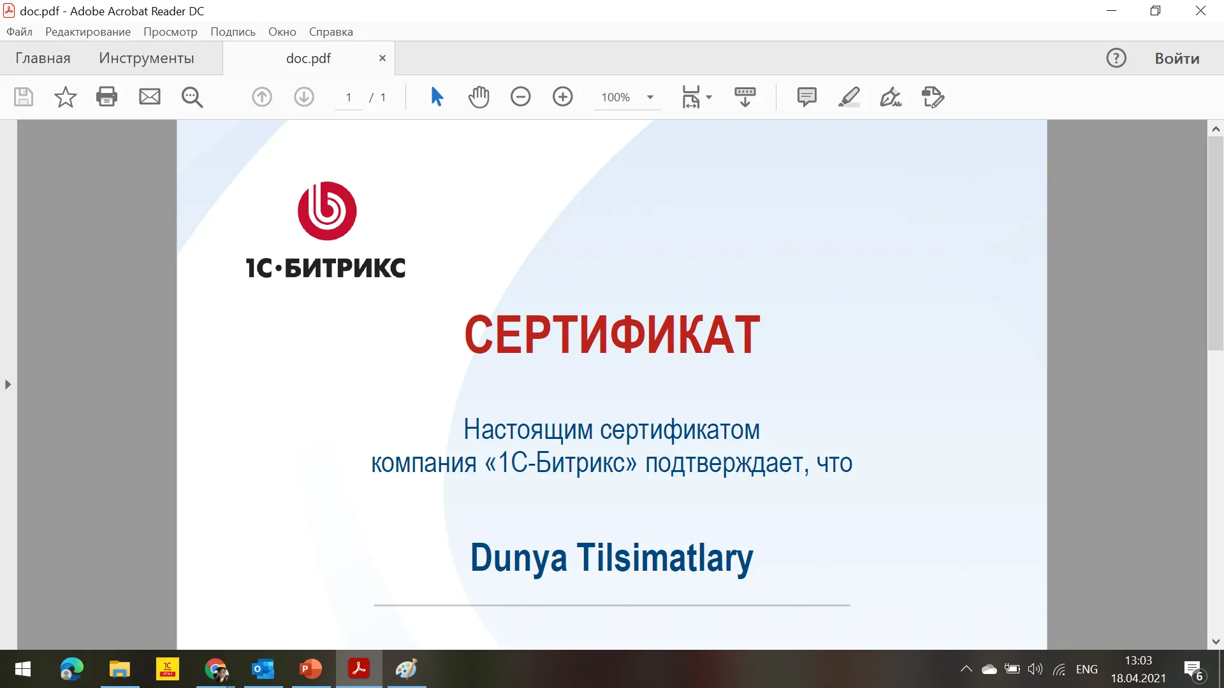Switch to the Главная tab
Viewport: 1224px width, 688px height.
pos(43,58)
